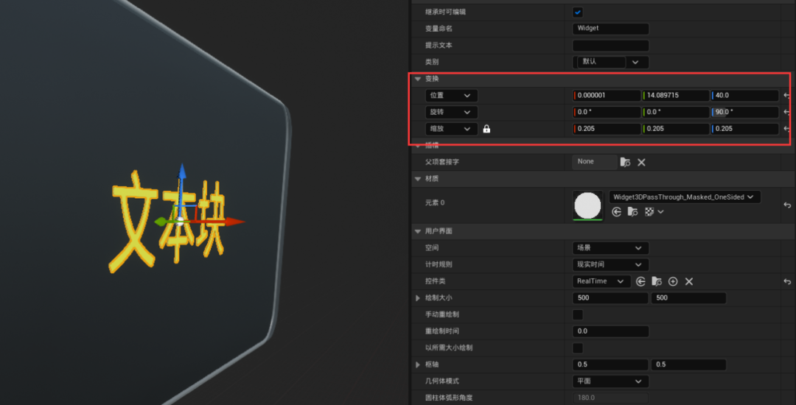Select the green Y-axis gizmo handle

pos(161,222)
